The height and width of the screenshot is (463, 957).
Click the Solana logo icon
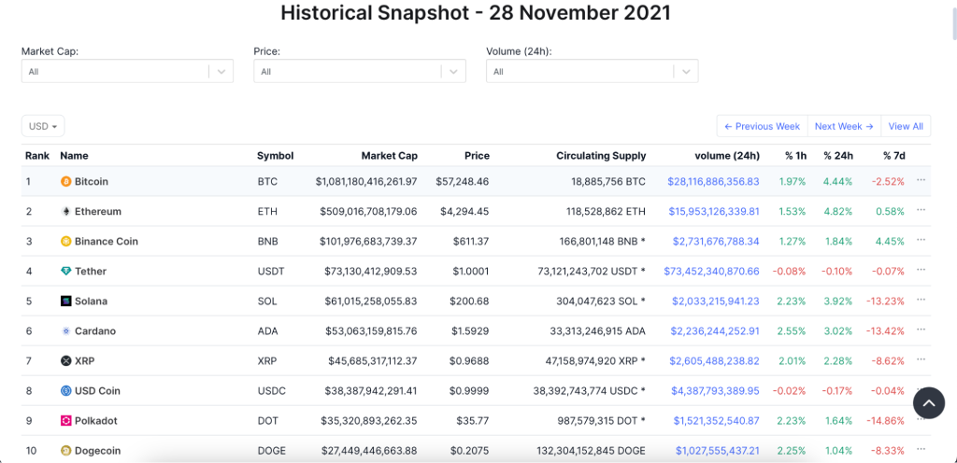(x=65, y=302)
